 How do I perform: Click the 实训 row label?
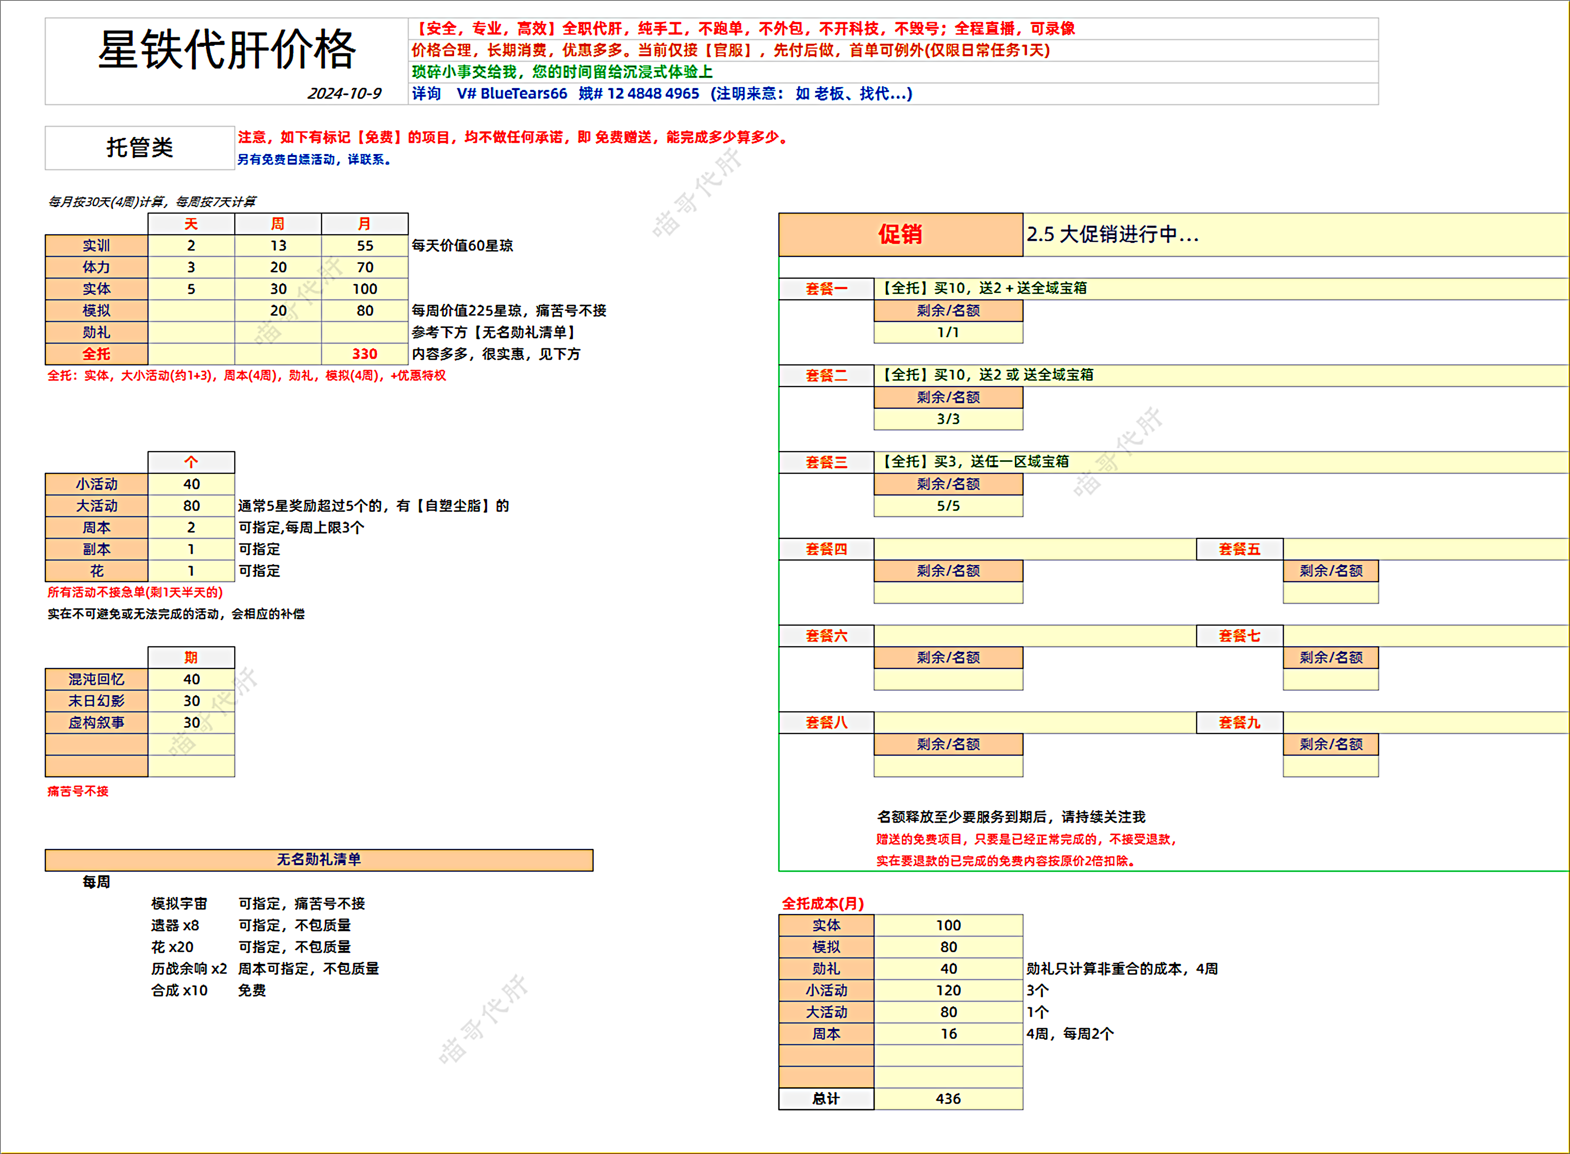[97, 245]
